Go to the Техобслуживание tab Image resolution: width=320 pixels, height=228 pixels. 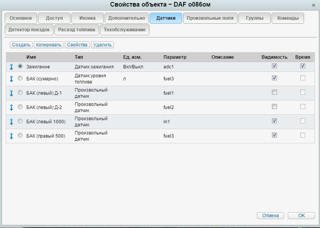(x=124, y=30)
